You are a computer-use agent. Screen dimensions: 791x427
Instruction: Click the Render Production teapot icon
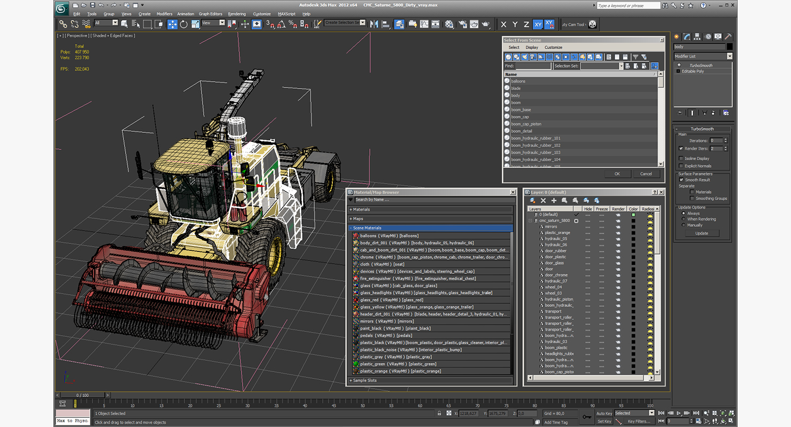click(485, 24)
